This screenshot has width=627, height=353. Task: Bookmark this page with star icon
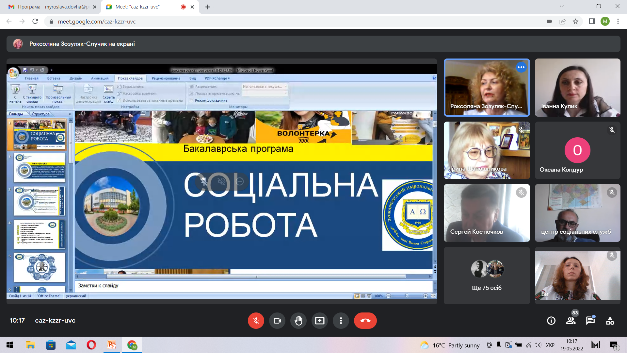click(x=575, y=22)
